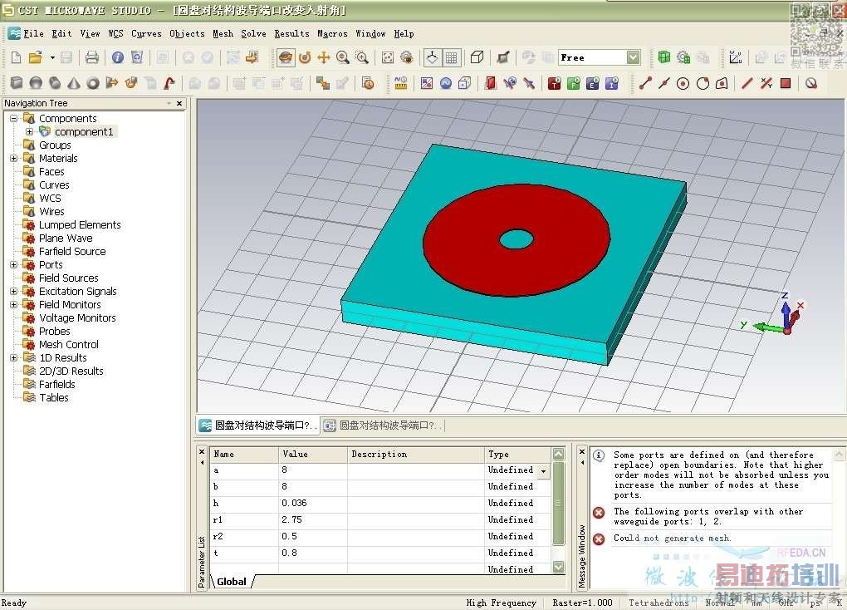Open the Free selection mode dropdown
847x610 pixels.
tap(634, 57)
